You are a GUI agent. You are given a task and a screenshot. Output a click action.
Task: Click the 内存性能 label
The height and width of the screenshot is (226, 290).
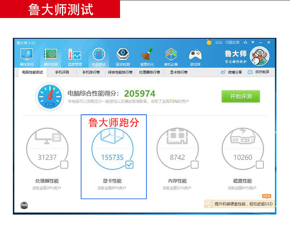click(177, 181)
